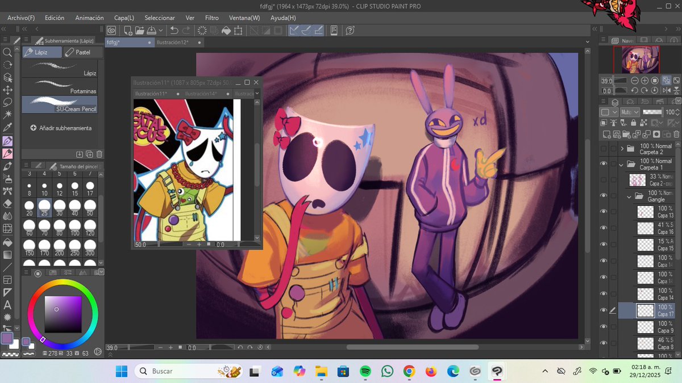Expand the Carpeta 2 folder
Viewport: 682px width, 383px height.
[x=622, y=149]
